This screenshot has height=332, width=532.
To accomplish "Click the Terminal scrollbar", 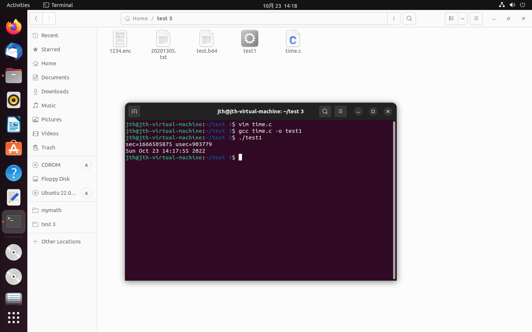I will pos(394,200).
